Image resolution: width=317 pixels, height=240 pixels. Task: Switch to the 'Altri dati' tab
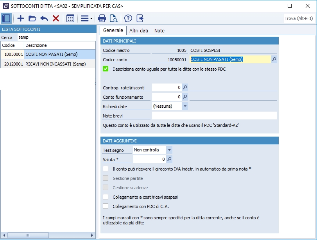point(139,30)
